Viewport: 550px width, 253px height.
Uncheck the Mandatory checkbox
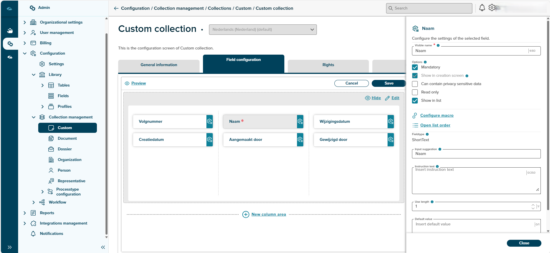tap(415, 67)
